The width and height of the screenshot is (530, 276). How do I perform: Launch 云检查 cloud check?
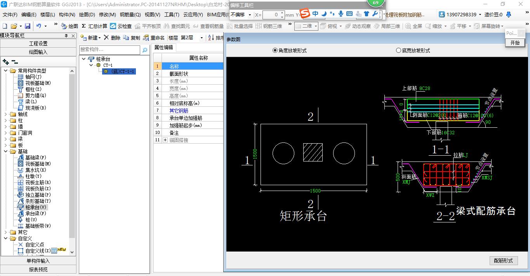(x=121, y=26)
